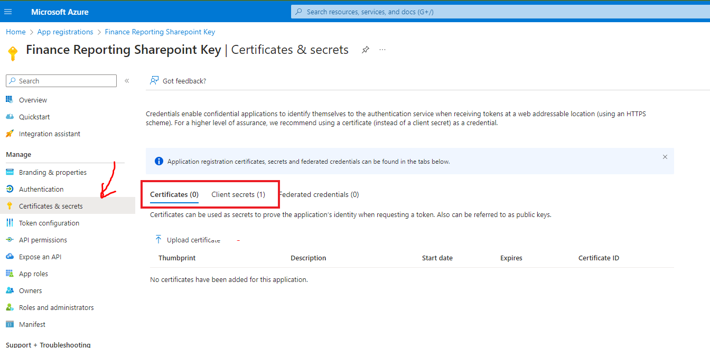Click the Branding & properties icon
710x348 pixels.
pyautogui.click(x=10, y=172)
